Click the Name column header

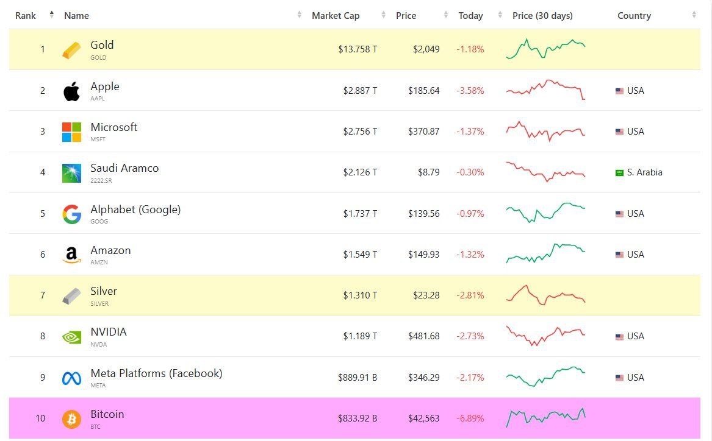point(77,16)
